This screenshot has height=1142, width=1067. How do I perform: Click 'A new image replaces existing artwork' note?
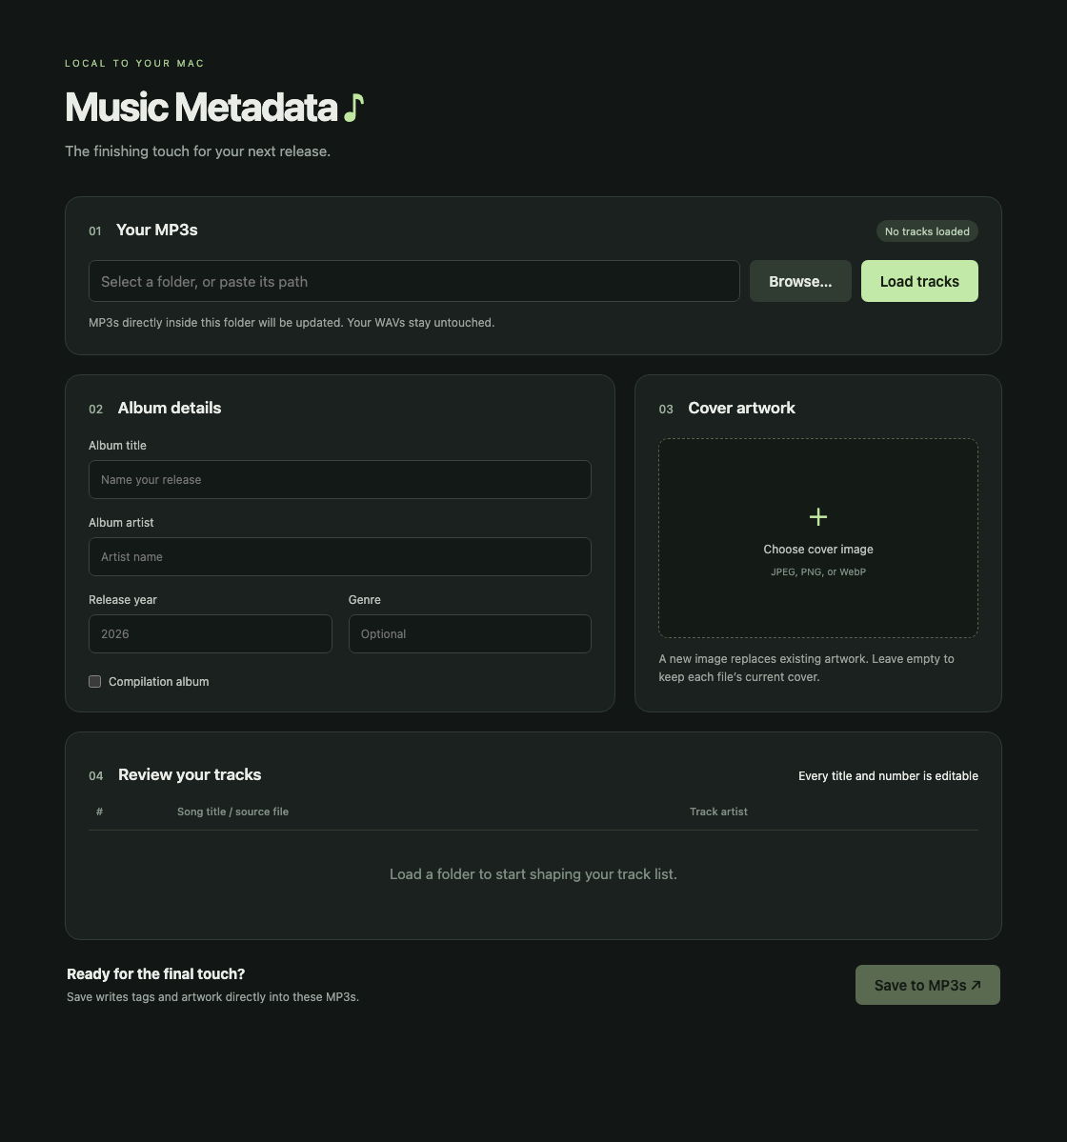click(x=806, y=668)
